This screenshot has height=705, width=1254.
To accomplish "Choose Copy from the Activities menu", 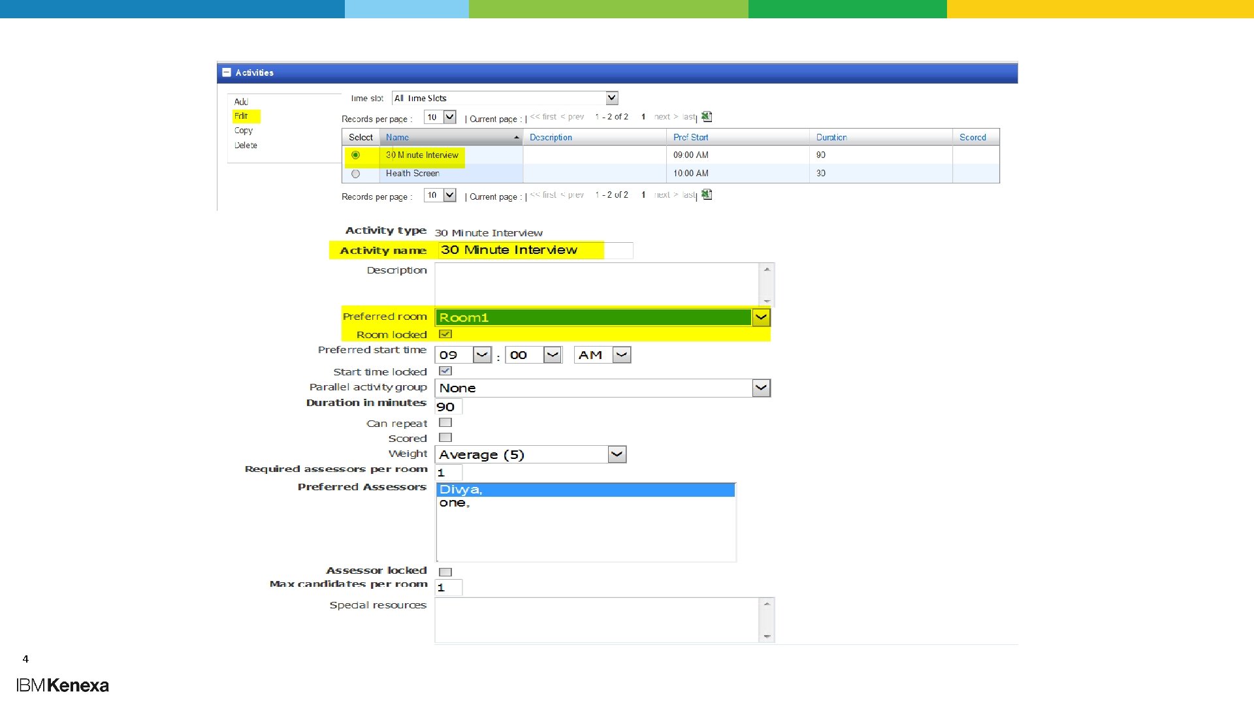I will pos(243,130).
